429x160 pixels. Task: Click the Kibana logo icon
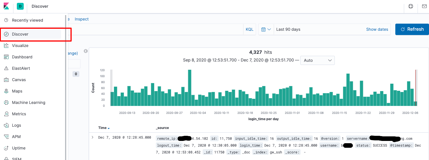6,6
